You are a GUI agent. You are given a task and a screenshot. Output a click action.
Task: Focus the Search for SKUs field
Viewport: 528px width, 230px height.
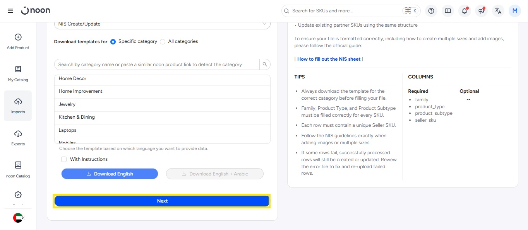[345, 11]
